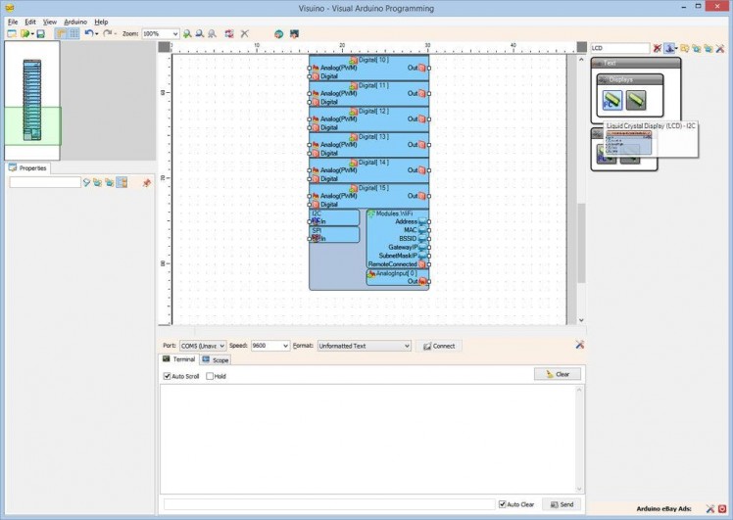Enable the Hold checkbox

coord(210,376)
